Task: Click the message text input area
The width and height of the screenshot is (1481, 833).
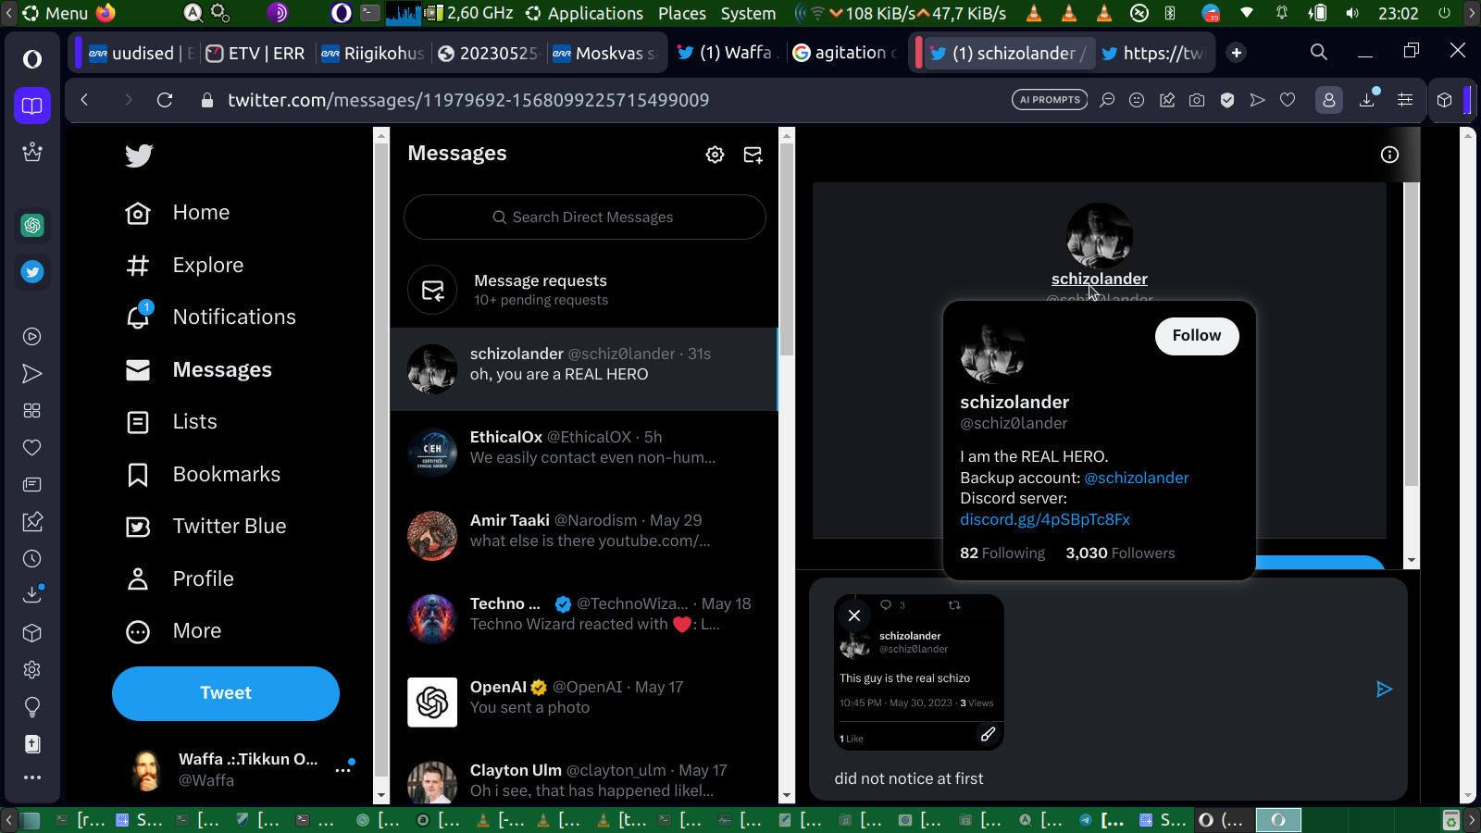Action: (1092, 778)
